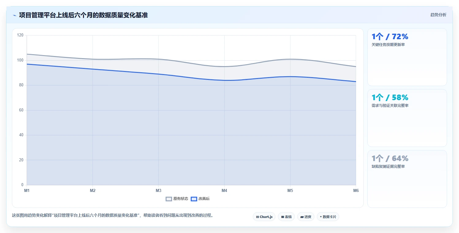Click the chart title 项目管理平台上线后六个月的数据质量变化基准
The image size is (459, 233).
click(x=83, y=15)
